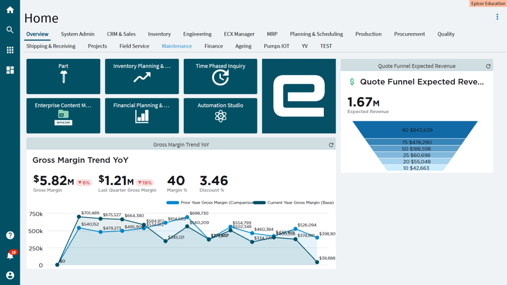This screenshot has width=507, height=285.
Task: Click the 1.67M Expected Revenue value
Action: point(363,102)
